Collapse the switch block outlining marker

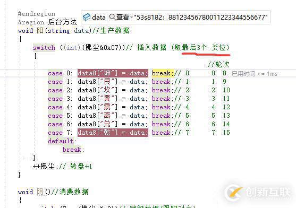tap(24, 158)
